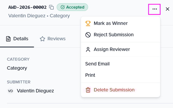Choose Print from the actions menu
The width and height of the screenshot is (173, 108).
point(90,75)
